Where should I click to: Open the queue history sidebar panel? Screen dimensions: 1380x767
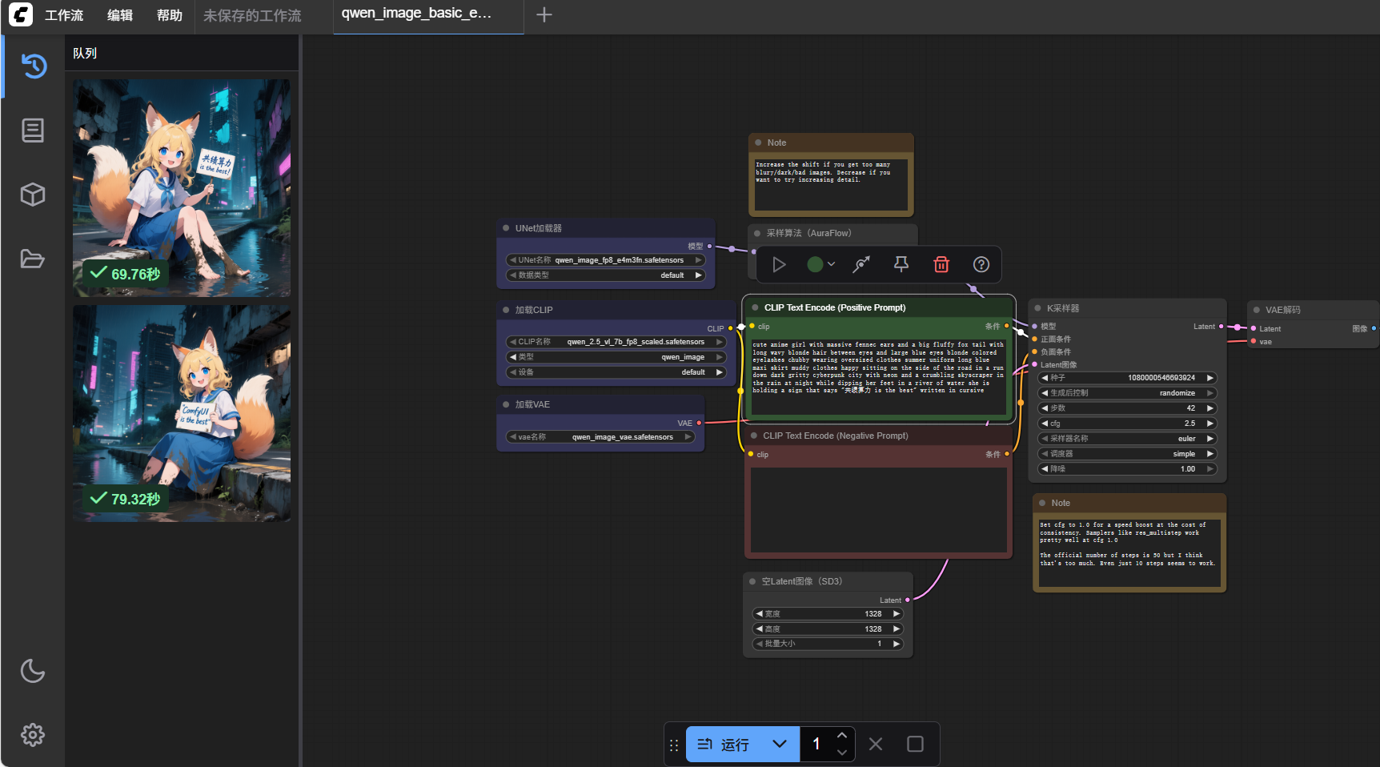[x=34, y=66]
